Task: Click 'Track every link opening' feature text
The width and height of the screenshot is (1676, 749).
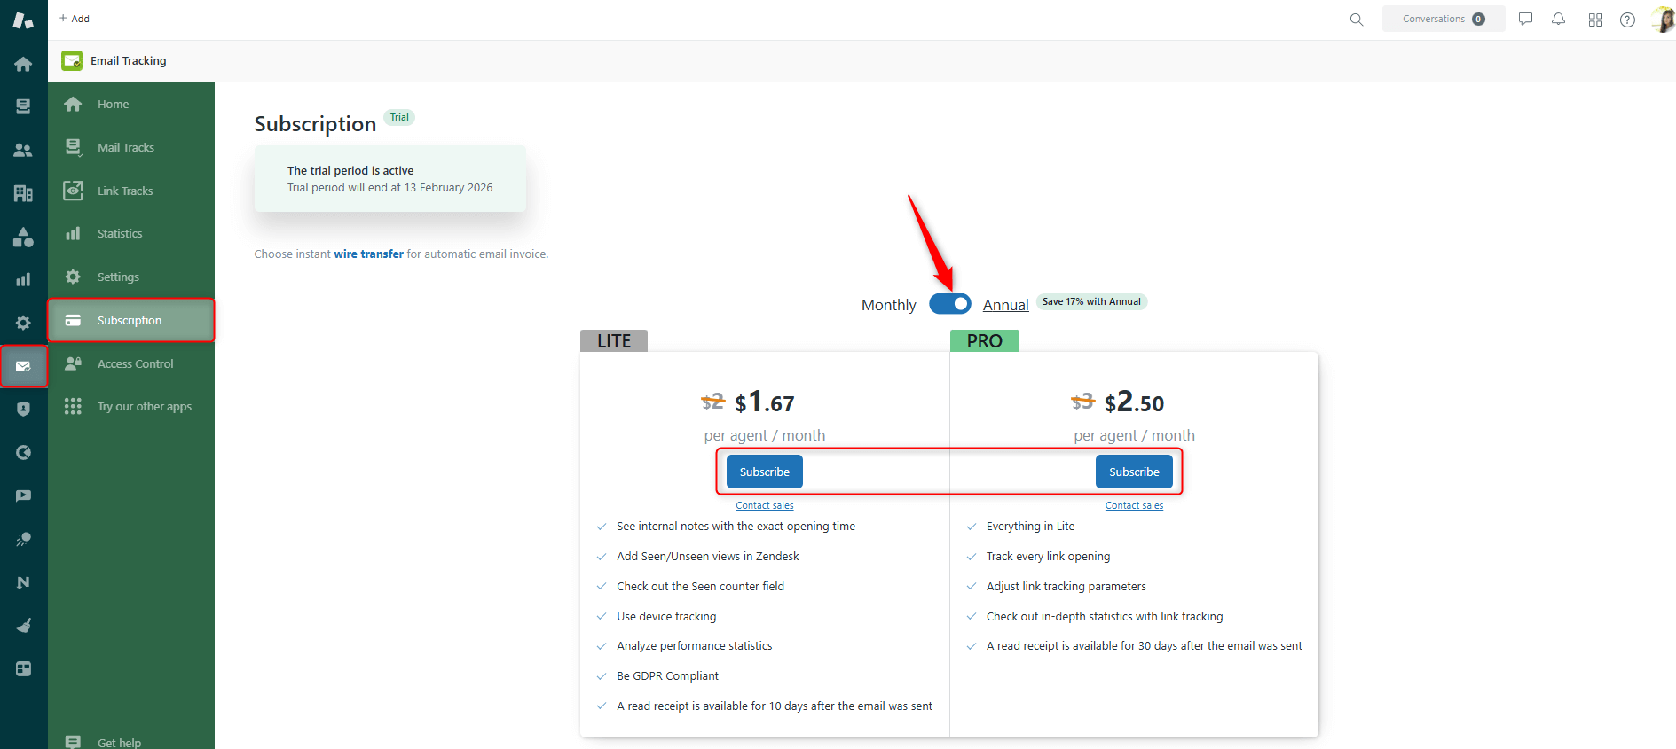Action: click(x=1048, y=557)
